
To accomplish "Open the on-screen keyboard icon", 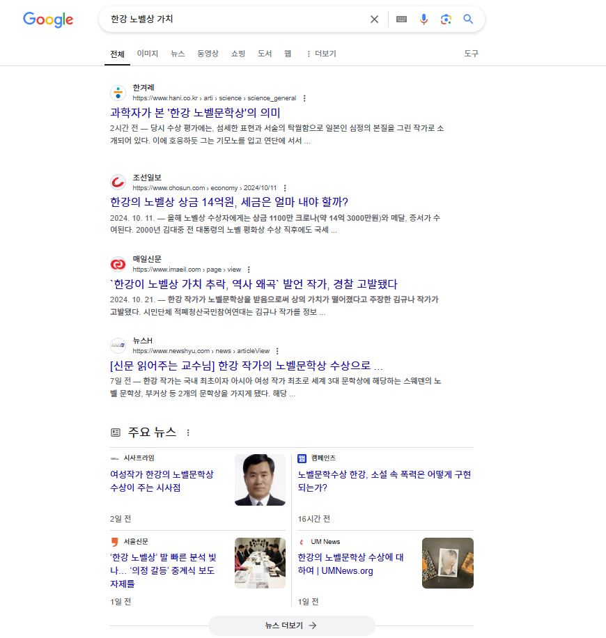I will point(401,20).
